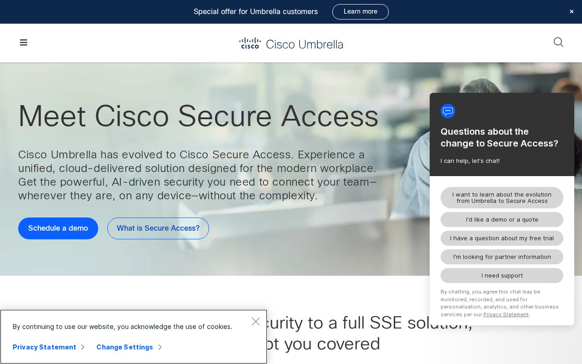Select the Umbrella to Secure Access evolution option
This screenshot has height=364, width=582.
point(502,198)
